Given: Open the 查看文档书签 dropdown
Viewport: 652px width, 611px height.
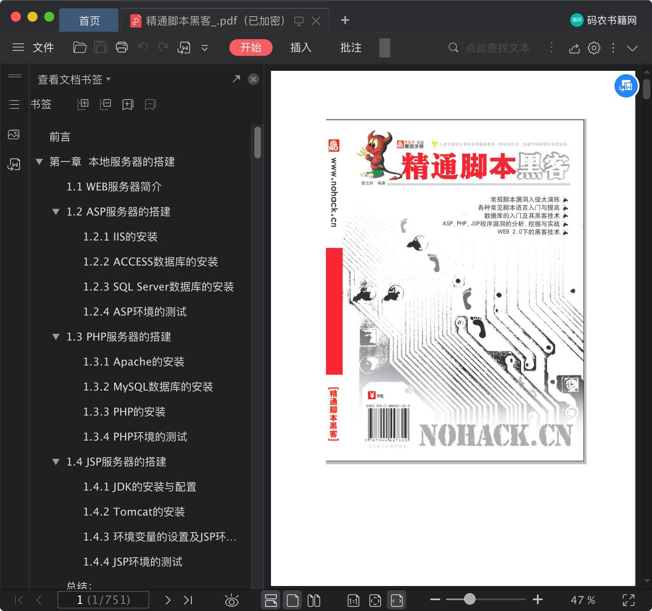Looking at the screenshot, I should (74, 79).
